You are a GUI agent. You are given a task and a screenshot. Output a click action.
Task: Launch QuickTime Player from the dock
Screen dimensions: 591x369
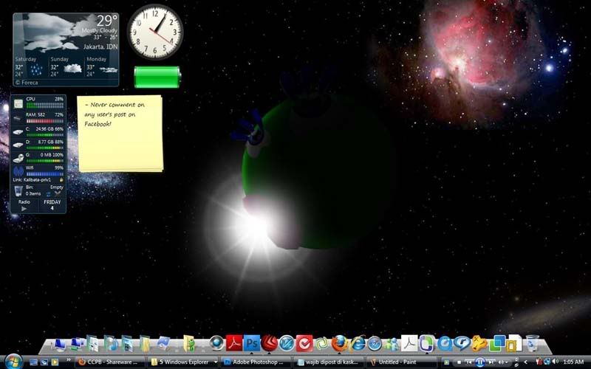click(x=445, y=343)
